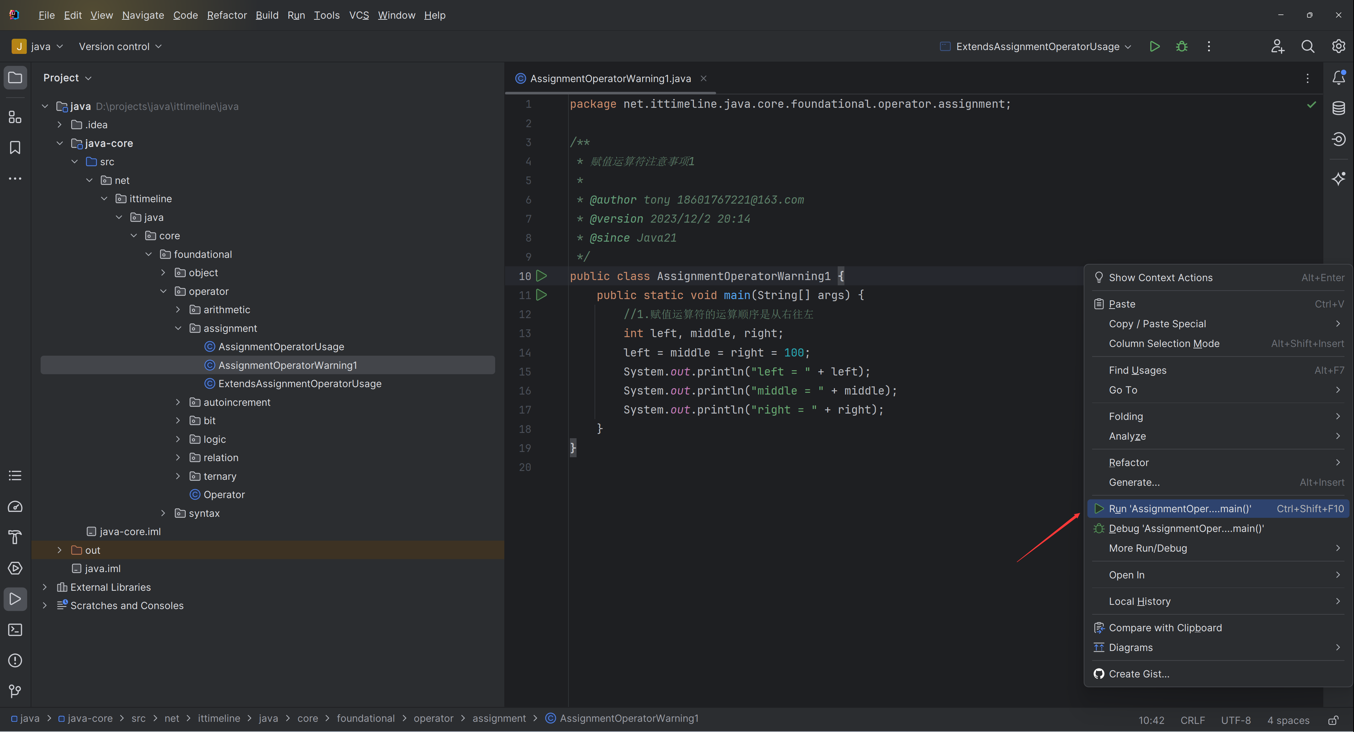Collapse the assignment package

pyautogui.click(x=178, y=328)
